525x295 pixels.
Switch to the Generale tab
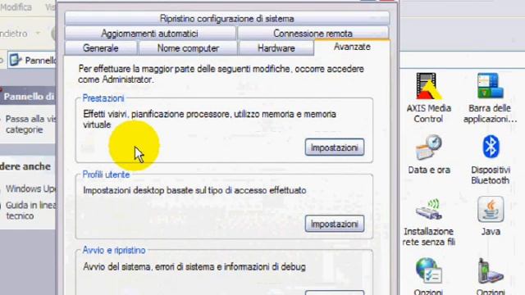point(100,48)
